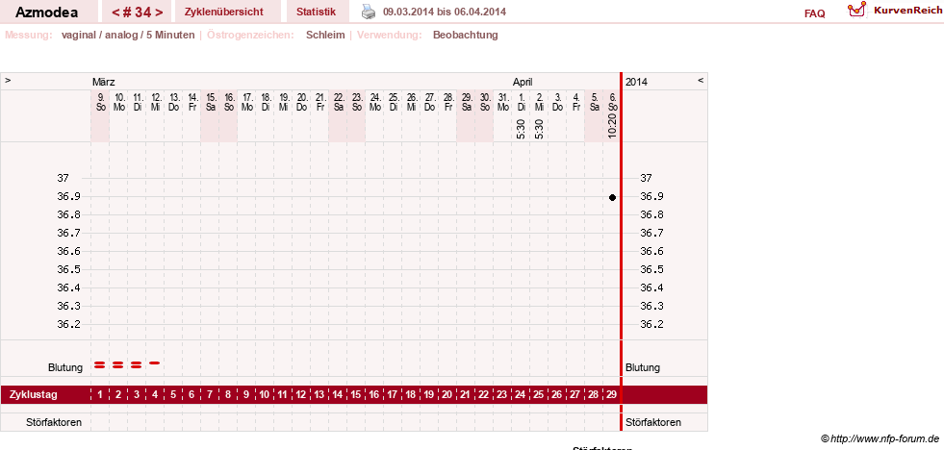
Task: Open the FAQ page
Action: 814,13
